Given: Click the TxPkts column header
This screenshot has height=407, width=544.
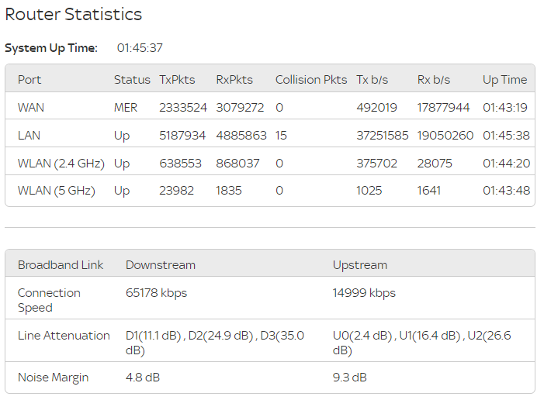Looking at the screenshot, I should click(x=177, y=80).
